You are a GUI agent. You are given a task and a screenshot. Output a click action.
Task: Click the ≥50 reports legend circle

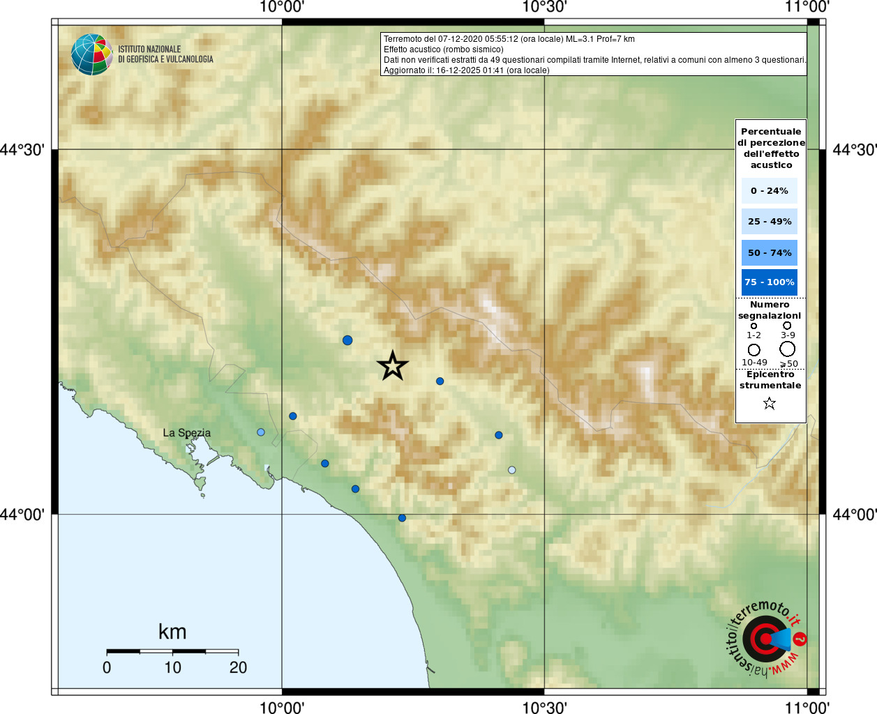(x=788, y=349)
